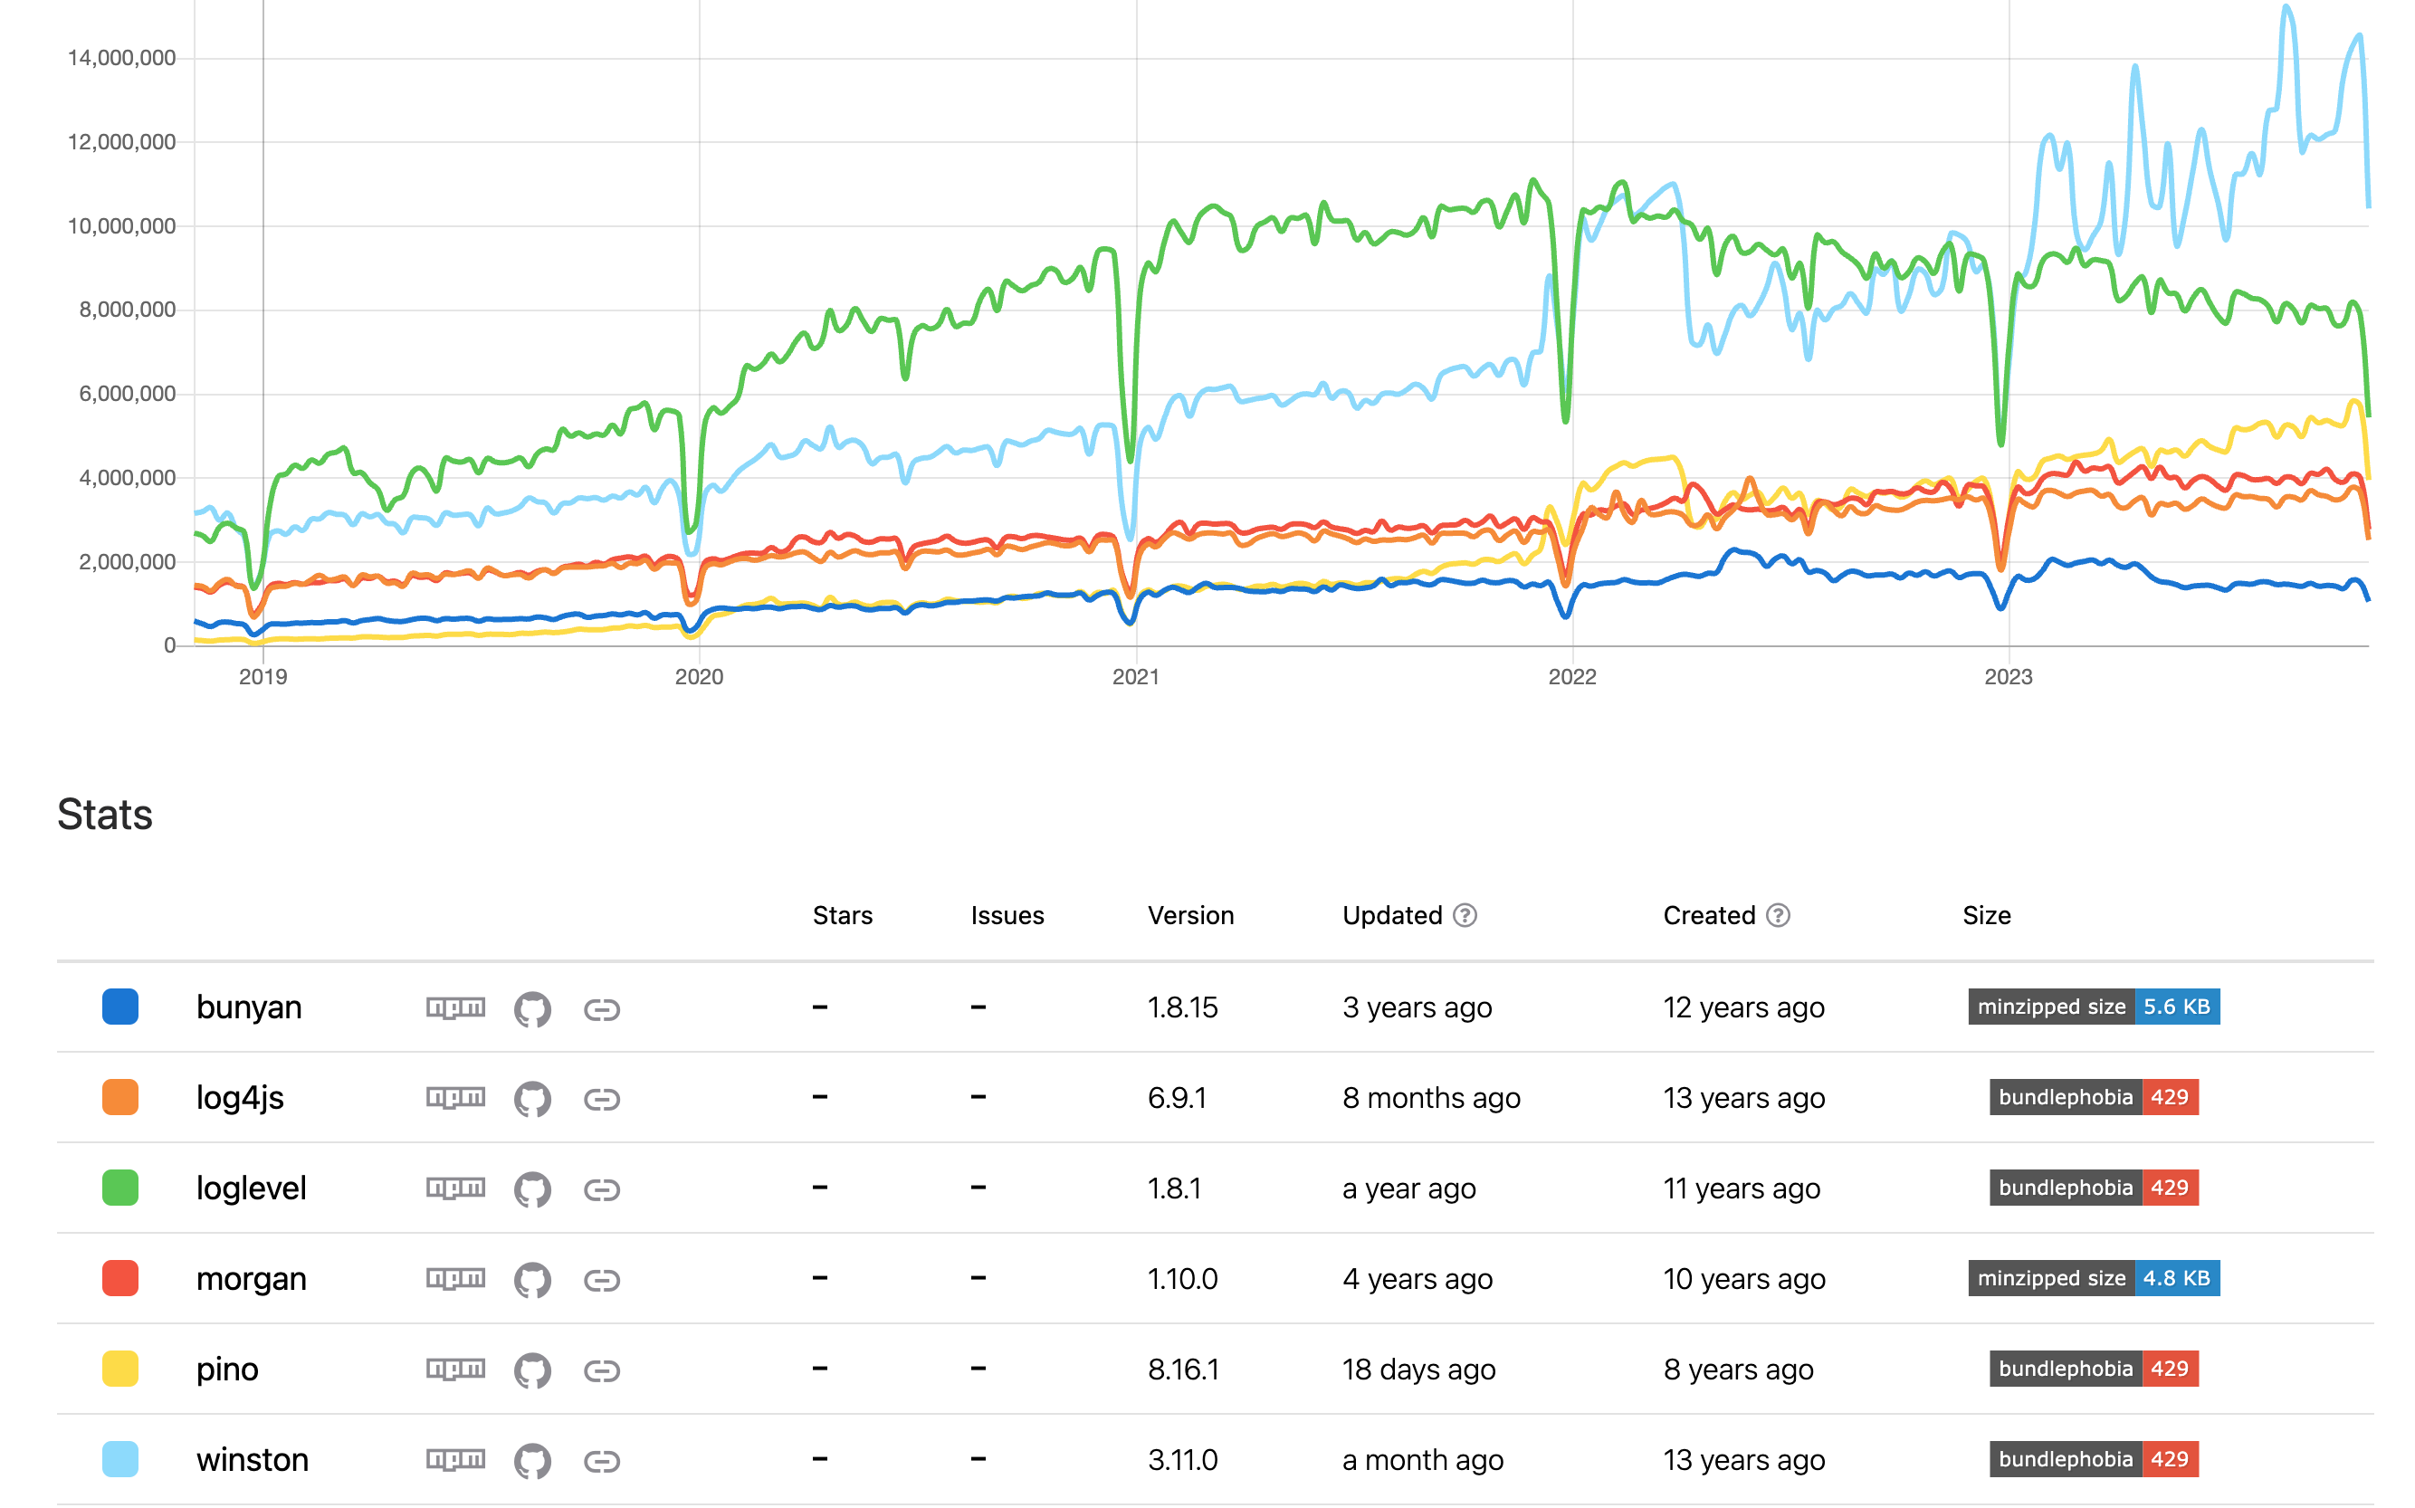Click the loglevel green color swatch

click(x=120, y=1188)
